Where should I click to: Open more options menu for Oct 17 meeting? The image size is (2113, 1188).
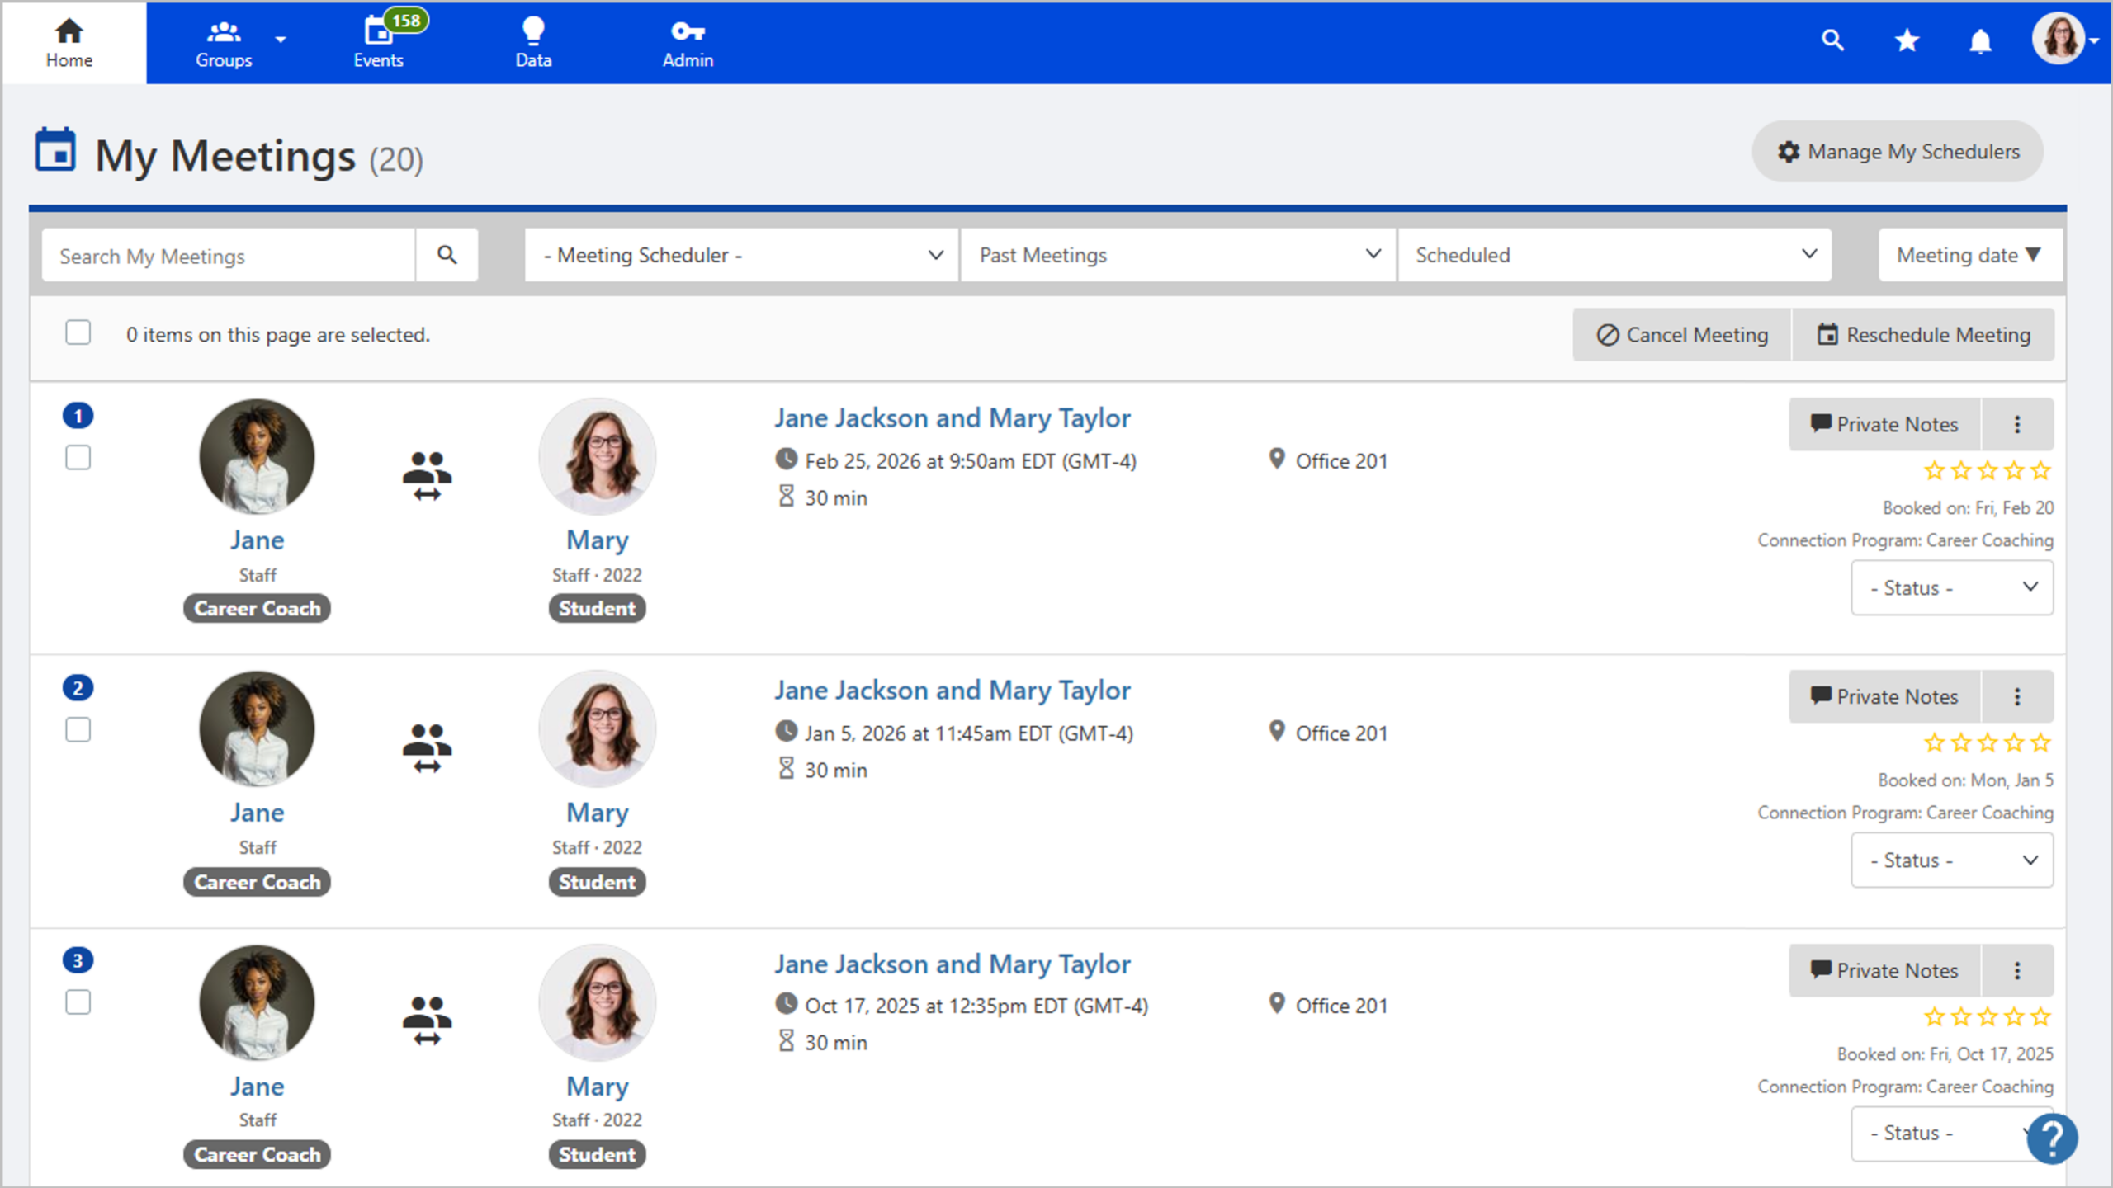pos(2017,970)
